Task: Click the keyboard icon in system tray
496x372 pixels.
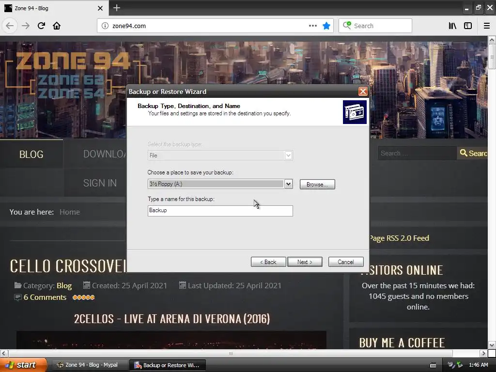Action: [433, 365]
